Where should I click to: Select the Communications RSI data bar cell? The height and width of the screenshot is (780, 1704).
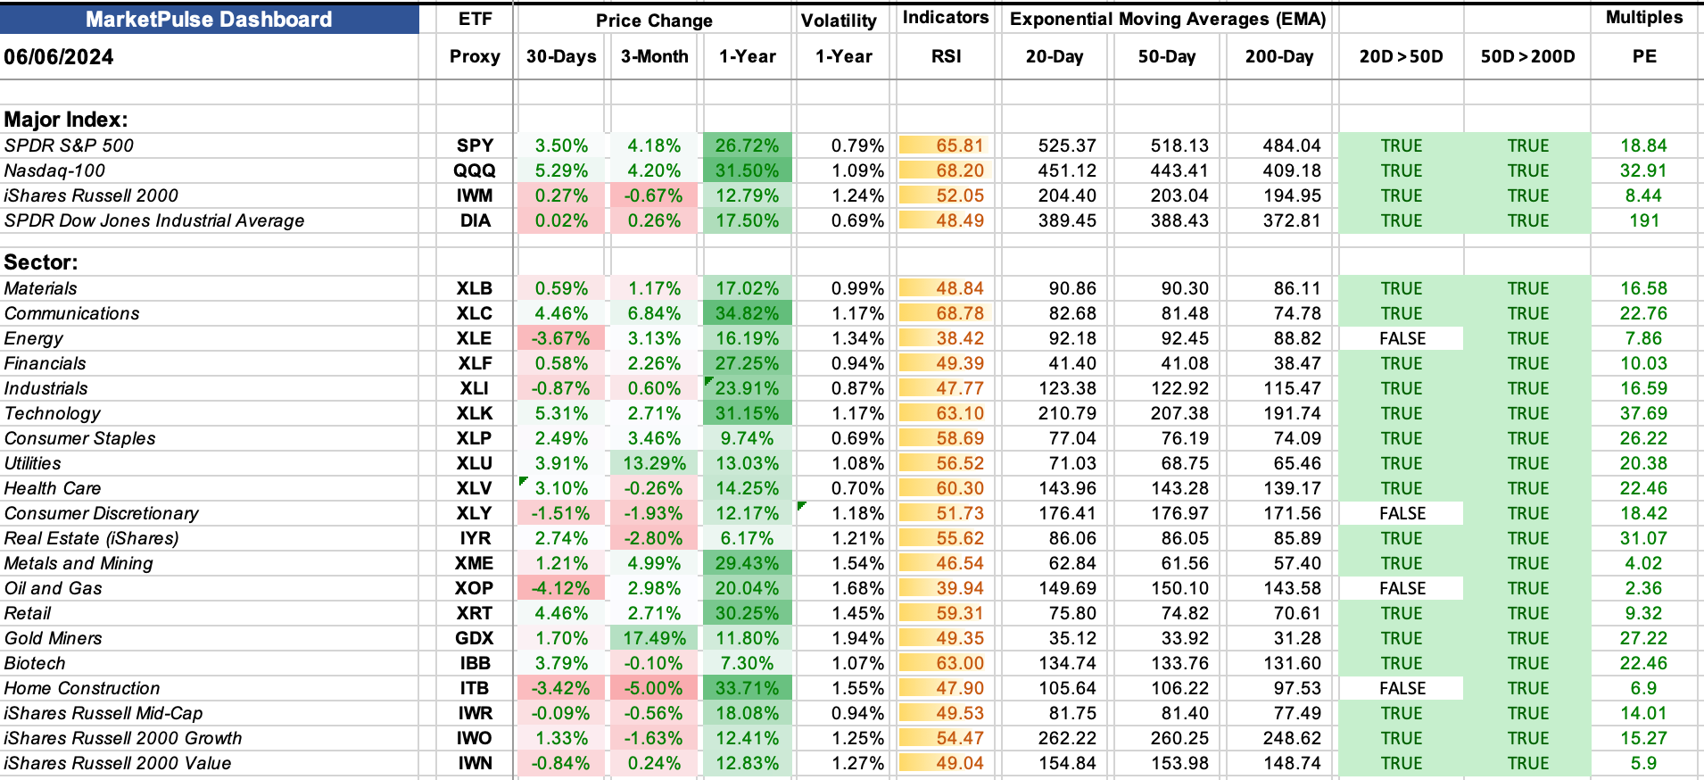coord(946,313)
